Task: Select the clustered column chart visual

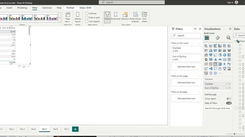Action: click(x=220, y=46)
